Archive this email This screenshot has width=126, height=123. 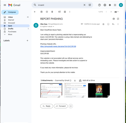tap(42, 12)
